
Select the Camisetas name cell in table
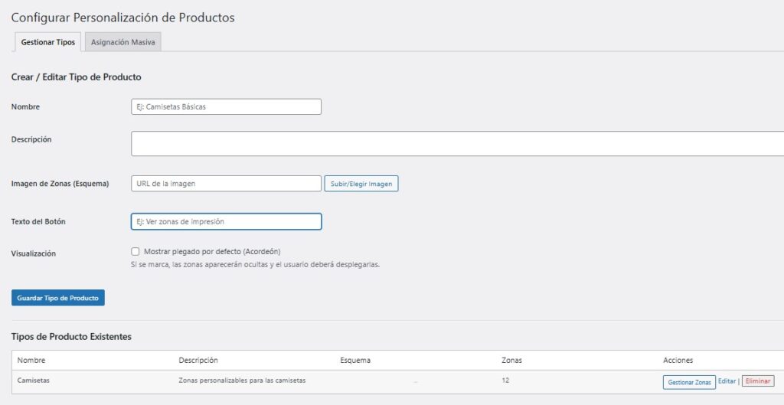(34, 381)
